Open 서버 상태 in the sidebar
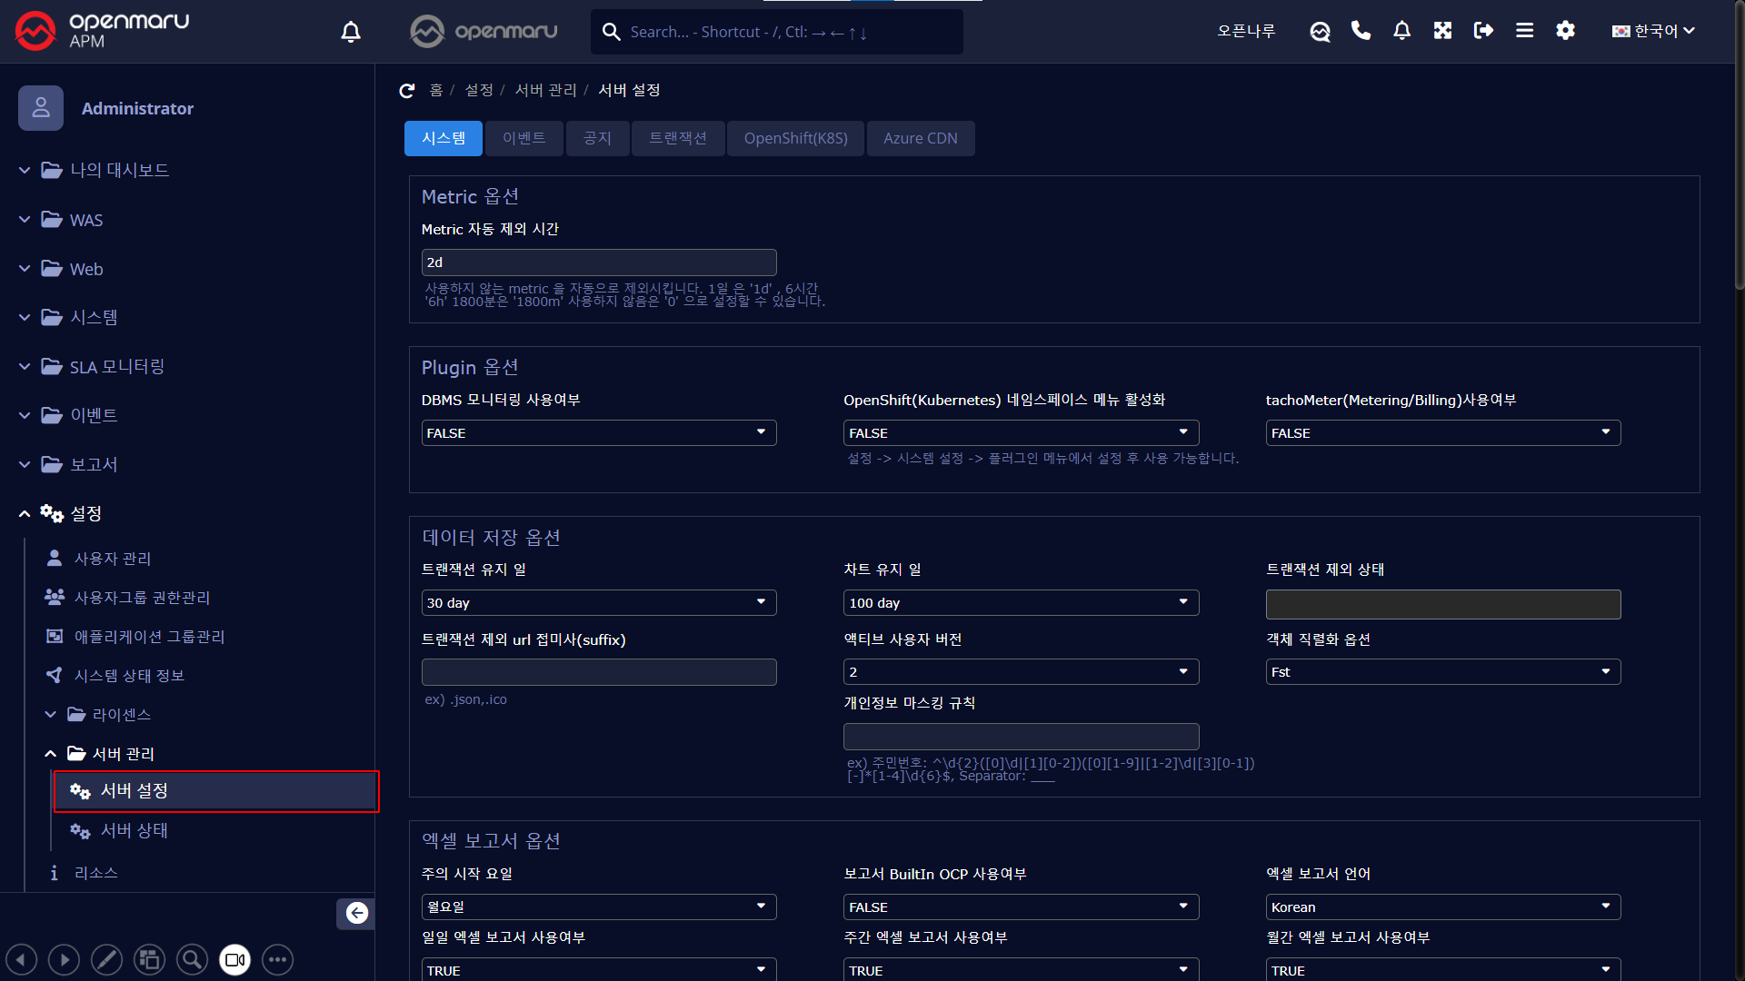This screenshot has height=981, width=1745. pos(134,830)
